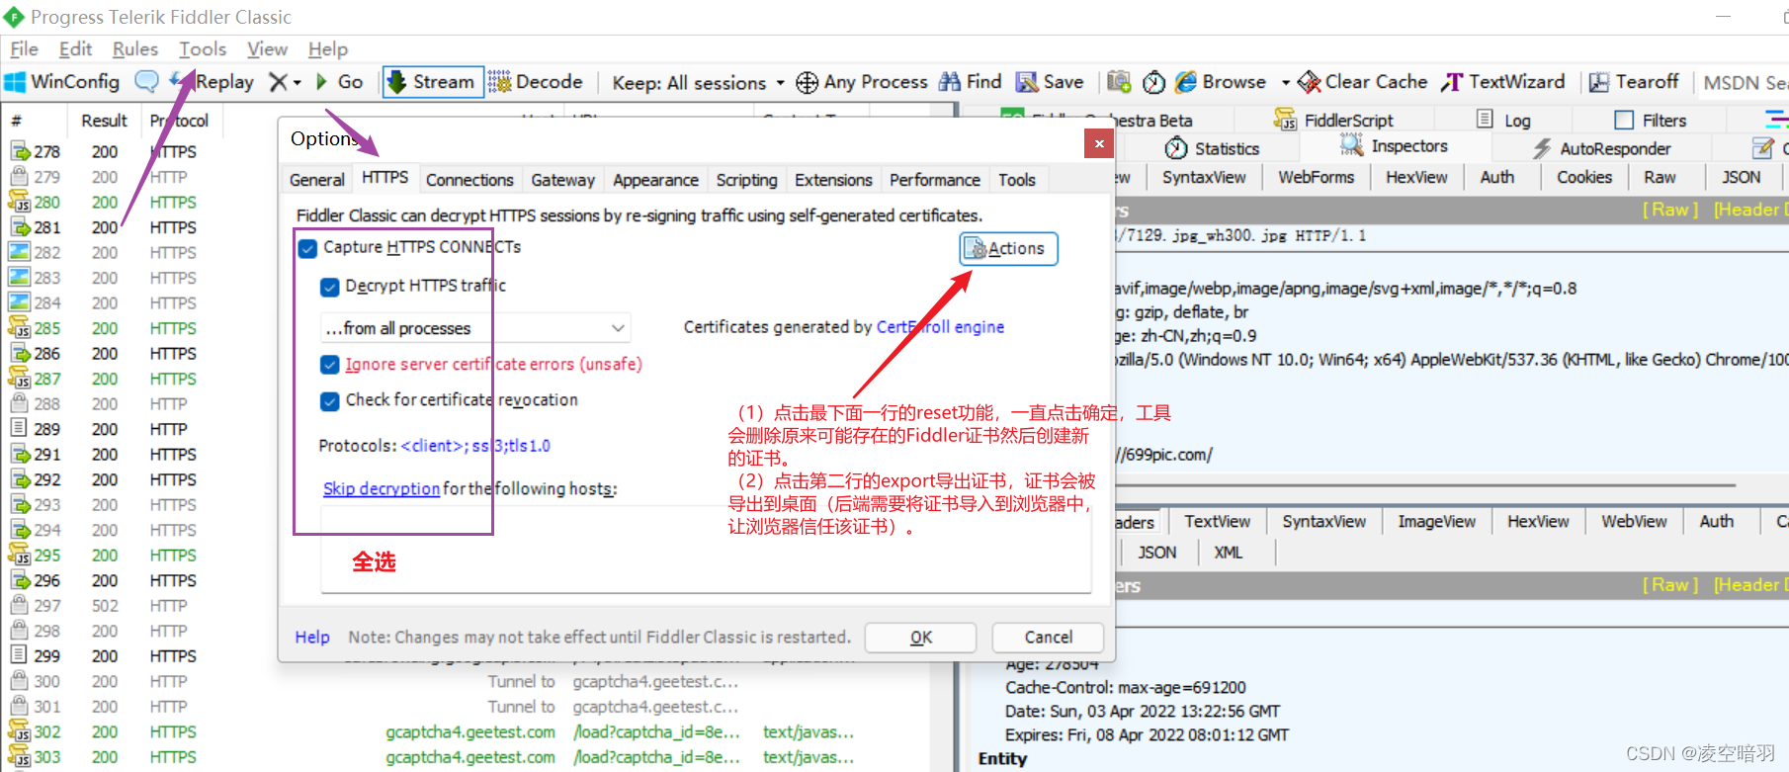
Task: Open the Help menu
Action: click(328, 49)
